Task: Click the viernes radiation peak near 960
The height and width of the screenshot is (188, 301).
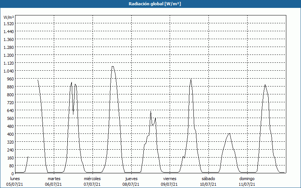Action: point(191,79)
